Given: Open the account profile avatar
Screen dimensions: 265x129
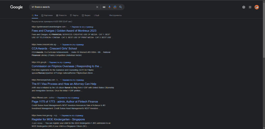Looking at the screenshot, I should point(257,7).
